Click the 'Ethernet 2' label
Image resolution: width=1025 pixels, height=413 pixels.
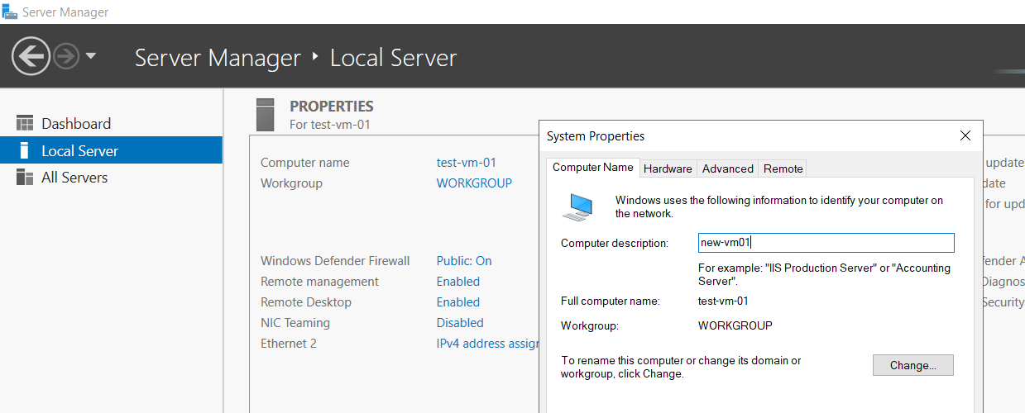tap(289, 344)
